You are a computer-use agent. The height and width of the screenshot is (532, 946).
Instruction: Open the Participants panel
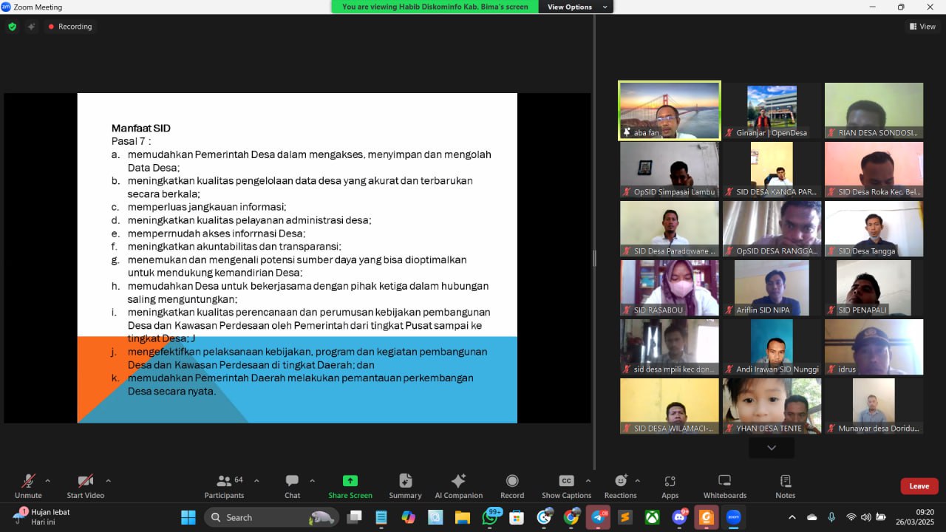click(224, 485)
